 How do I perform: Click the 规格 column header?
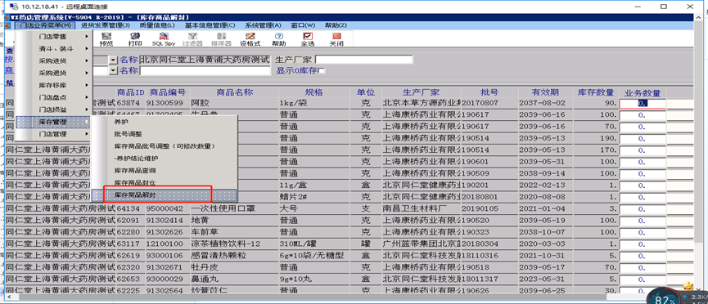[313, 92]
